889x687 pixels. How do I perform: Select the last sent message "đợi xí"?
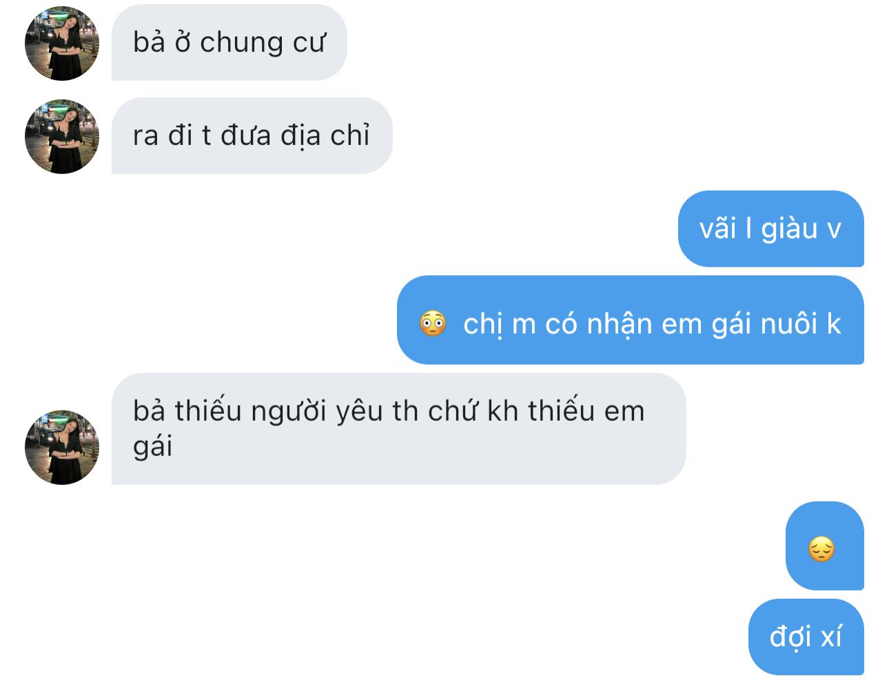click(806, 637)
